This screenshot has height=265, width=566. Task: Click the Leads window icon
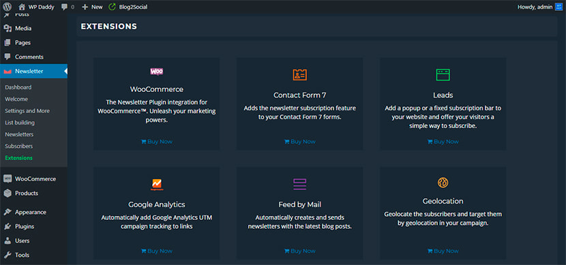click(443, 75)
